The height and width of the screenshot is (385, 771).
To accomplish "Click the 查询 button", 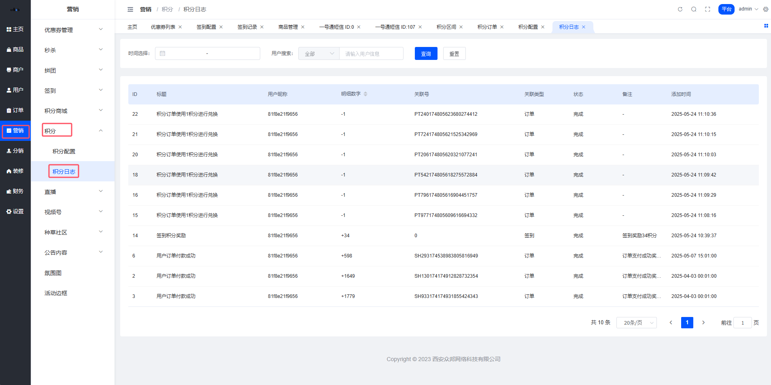I will coord(426,54).
